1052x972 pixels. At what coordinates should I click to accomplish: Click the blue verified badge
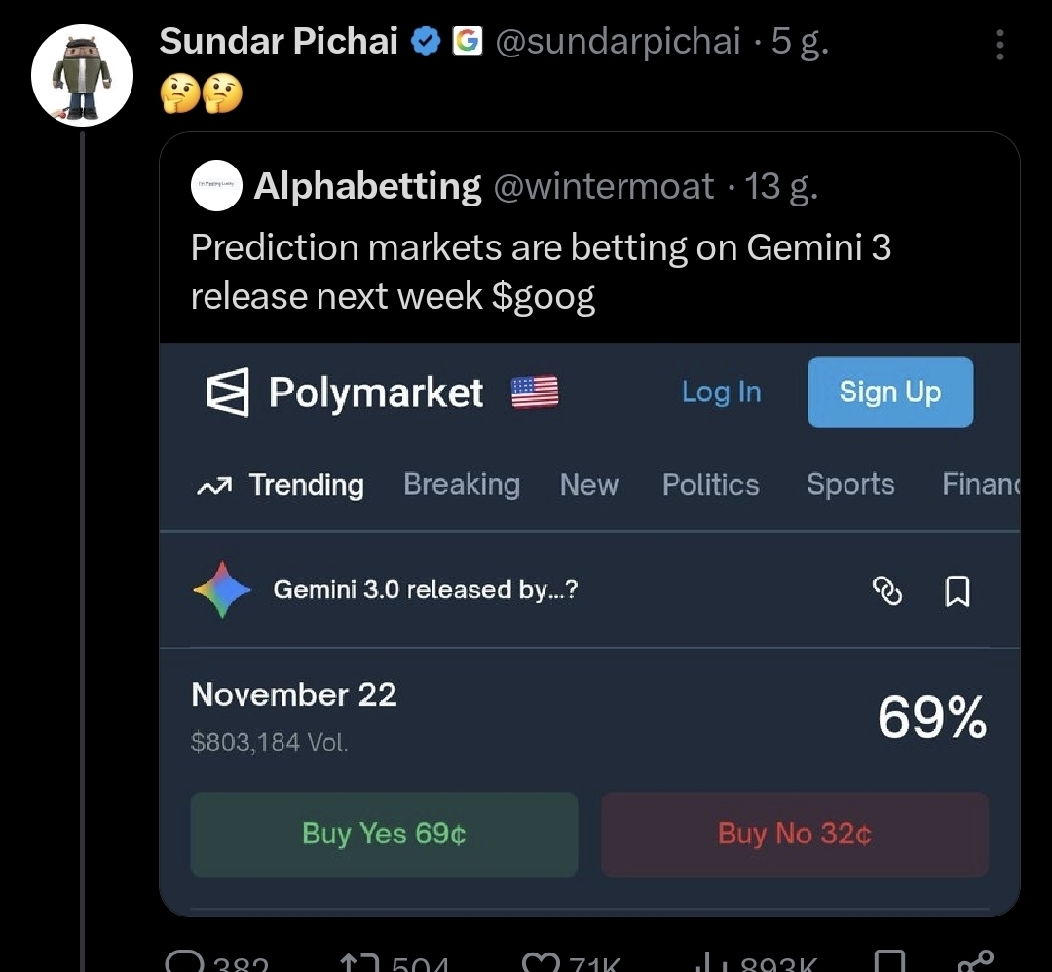(x=427, y=42)
